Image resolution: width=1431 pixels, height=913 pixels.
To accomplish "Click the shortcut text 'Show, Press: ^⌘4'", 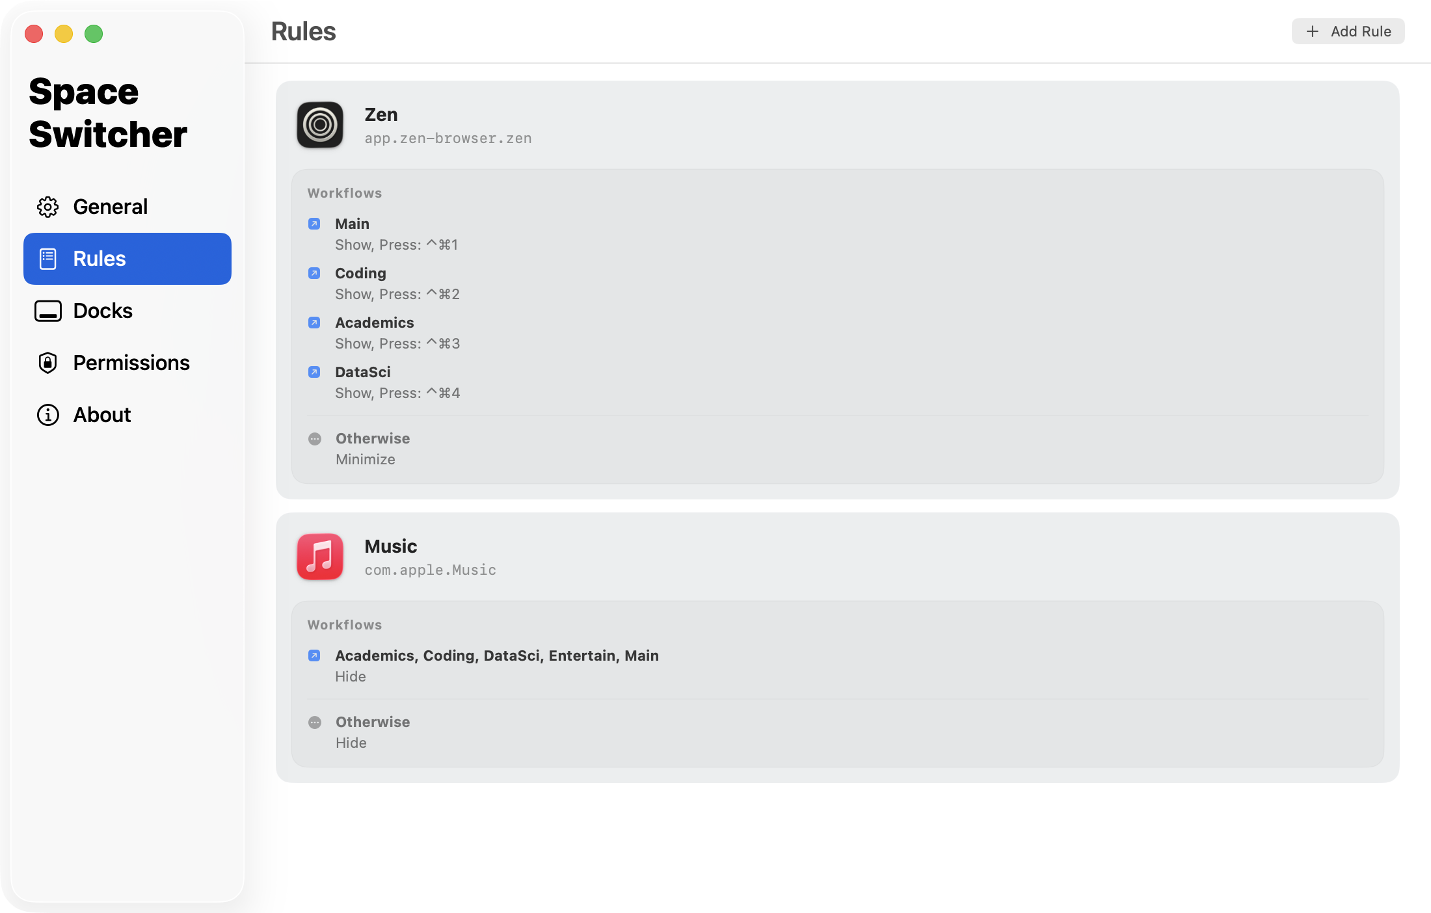I will click(x=397, y=393).
